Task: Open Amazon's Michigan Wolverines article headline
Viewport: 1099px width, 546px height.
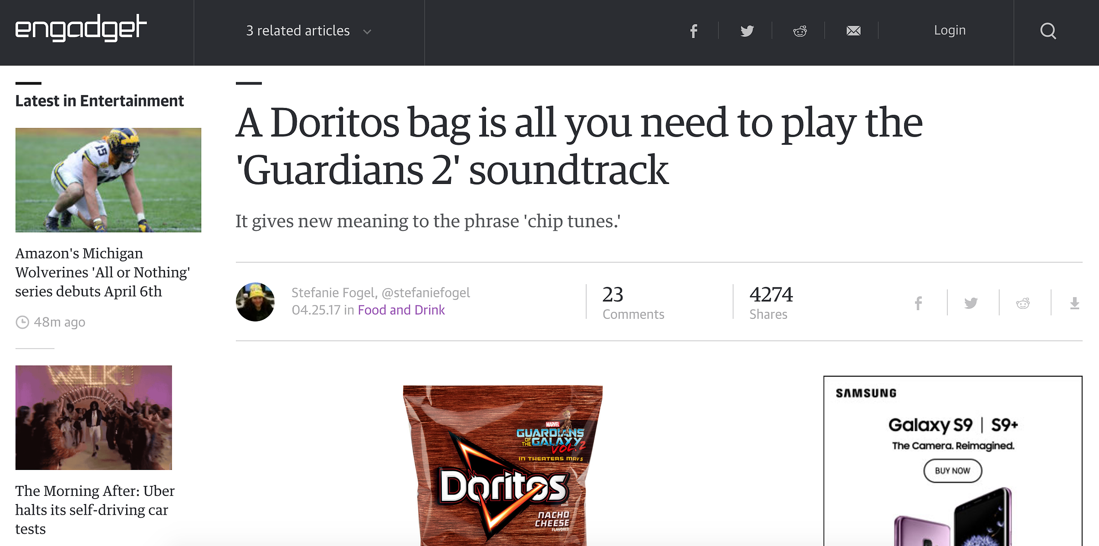Action: (102, 272)
